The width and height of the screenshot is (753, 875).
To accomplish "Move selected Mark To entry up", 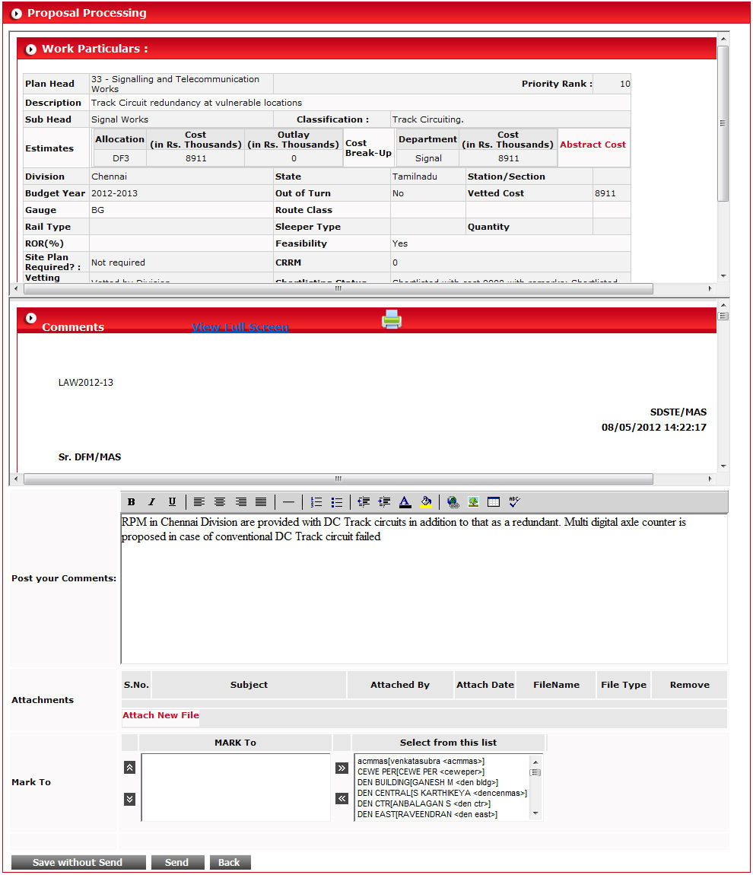I will click(129, 768).
